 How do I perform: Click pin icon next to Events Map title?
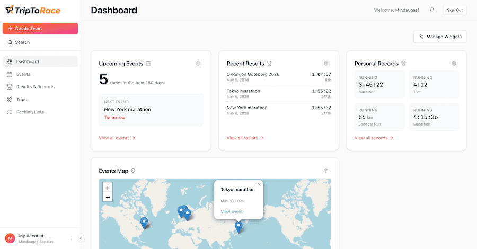click(x=133, y=171)
